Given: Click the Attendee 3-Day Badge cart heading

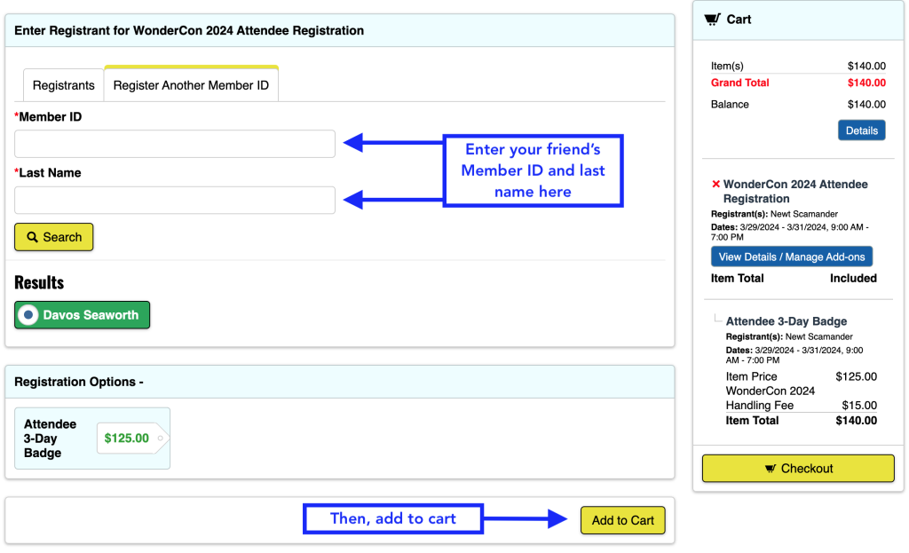Looking at the screenshot, I should click(786, 321).
